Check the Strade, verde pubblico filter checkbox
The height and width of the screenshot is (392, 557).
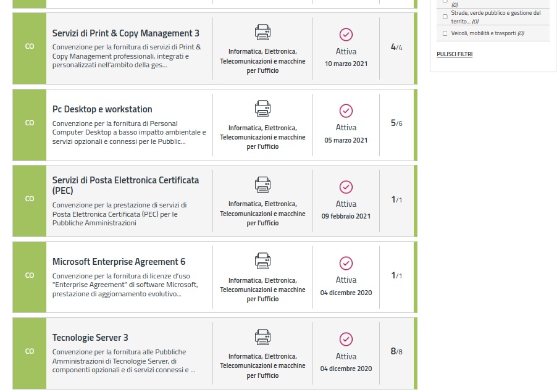pyautogui.click(x=445, y=17)
